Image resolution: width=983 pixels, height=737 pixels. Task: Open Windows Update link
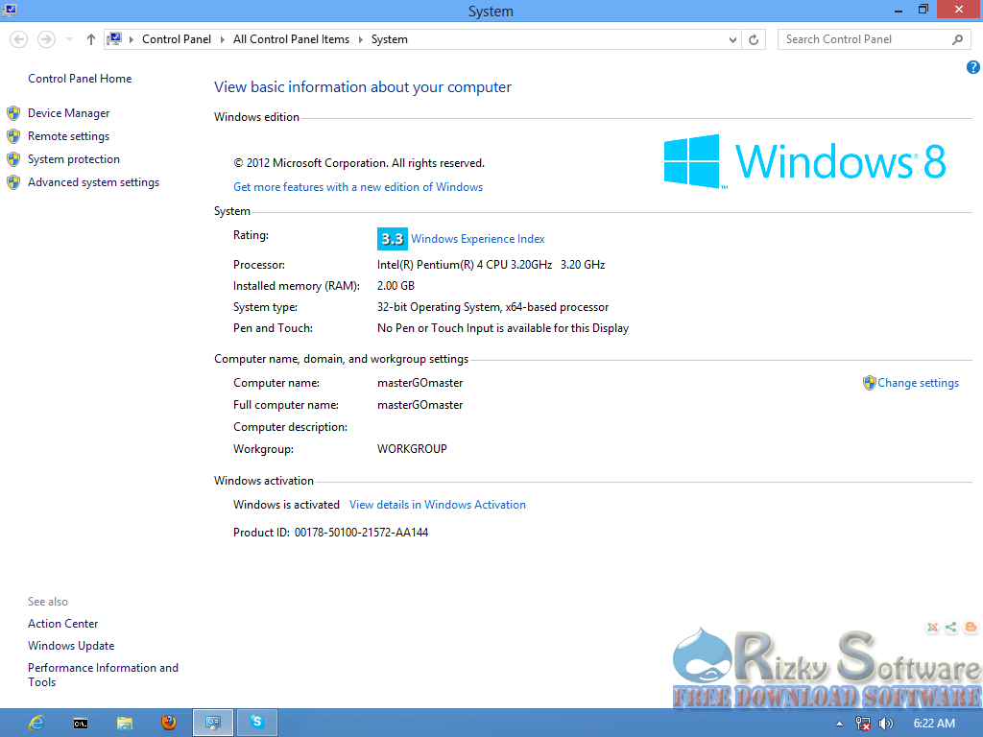(x=71, y=646)
